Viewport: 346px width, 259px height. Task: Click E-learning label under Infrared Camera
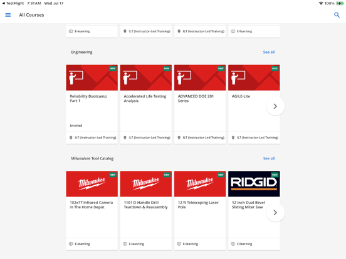point(82,244)
